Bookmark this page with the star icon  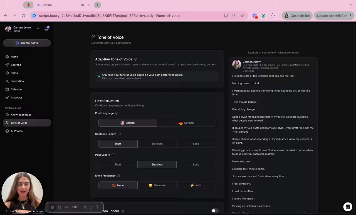click(242, 16)
